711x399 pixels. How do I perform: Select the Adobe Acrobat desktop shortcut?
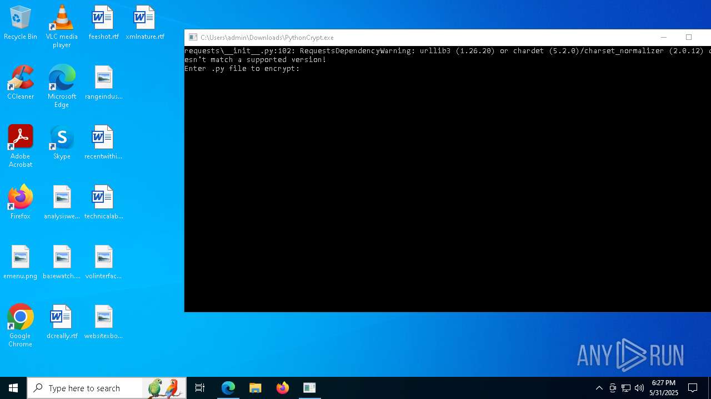coord(21,146)
